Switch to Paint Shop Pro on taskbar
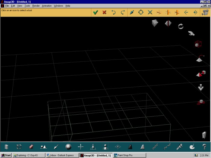This screenshot has height=158, width=211. click(x=129, y=155)
